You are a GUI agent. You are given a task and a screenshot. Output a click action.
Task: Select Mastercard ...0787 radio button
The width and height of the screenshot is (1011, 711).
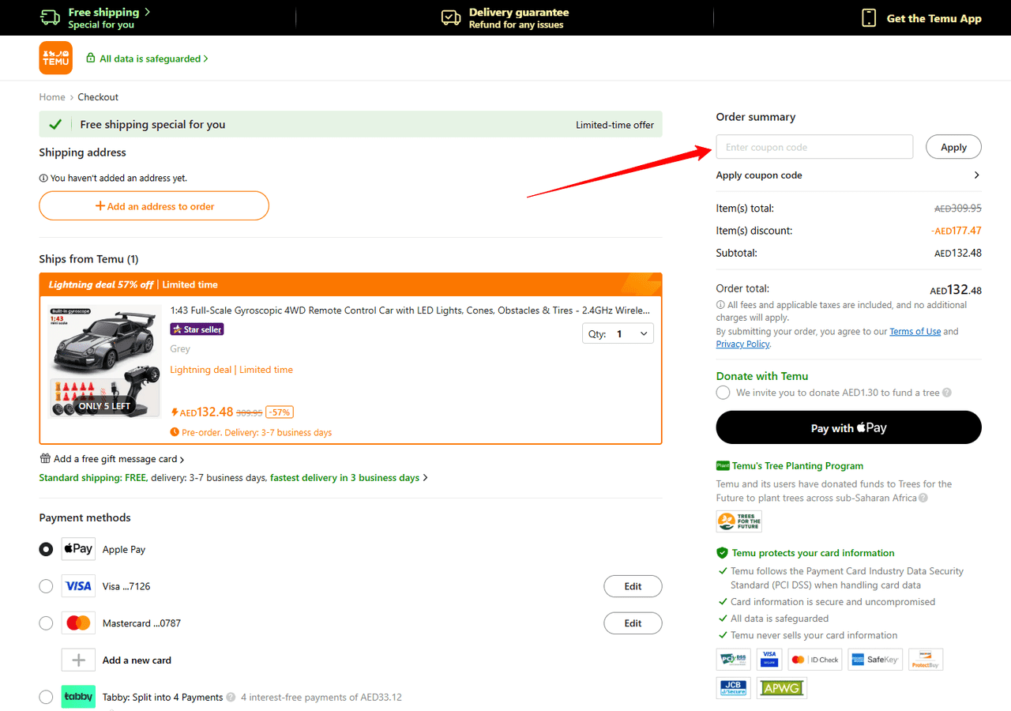tap(46, 623)
